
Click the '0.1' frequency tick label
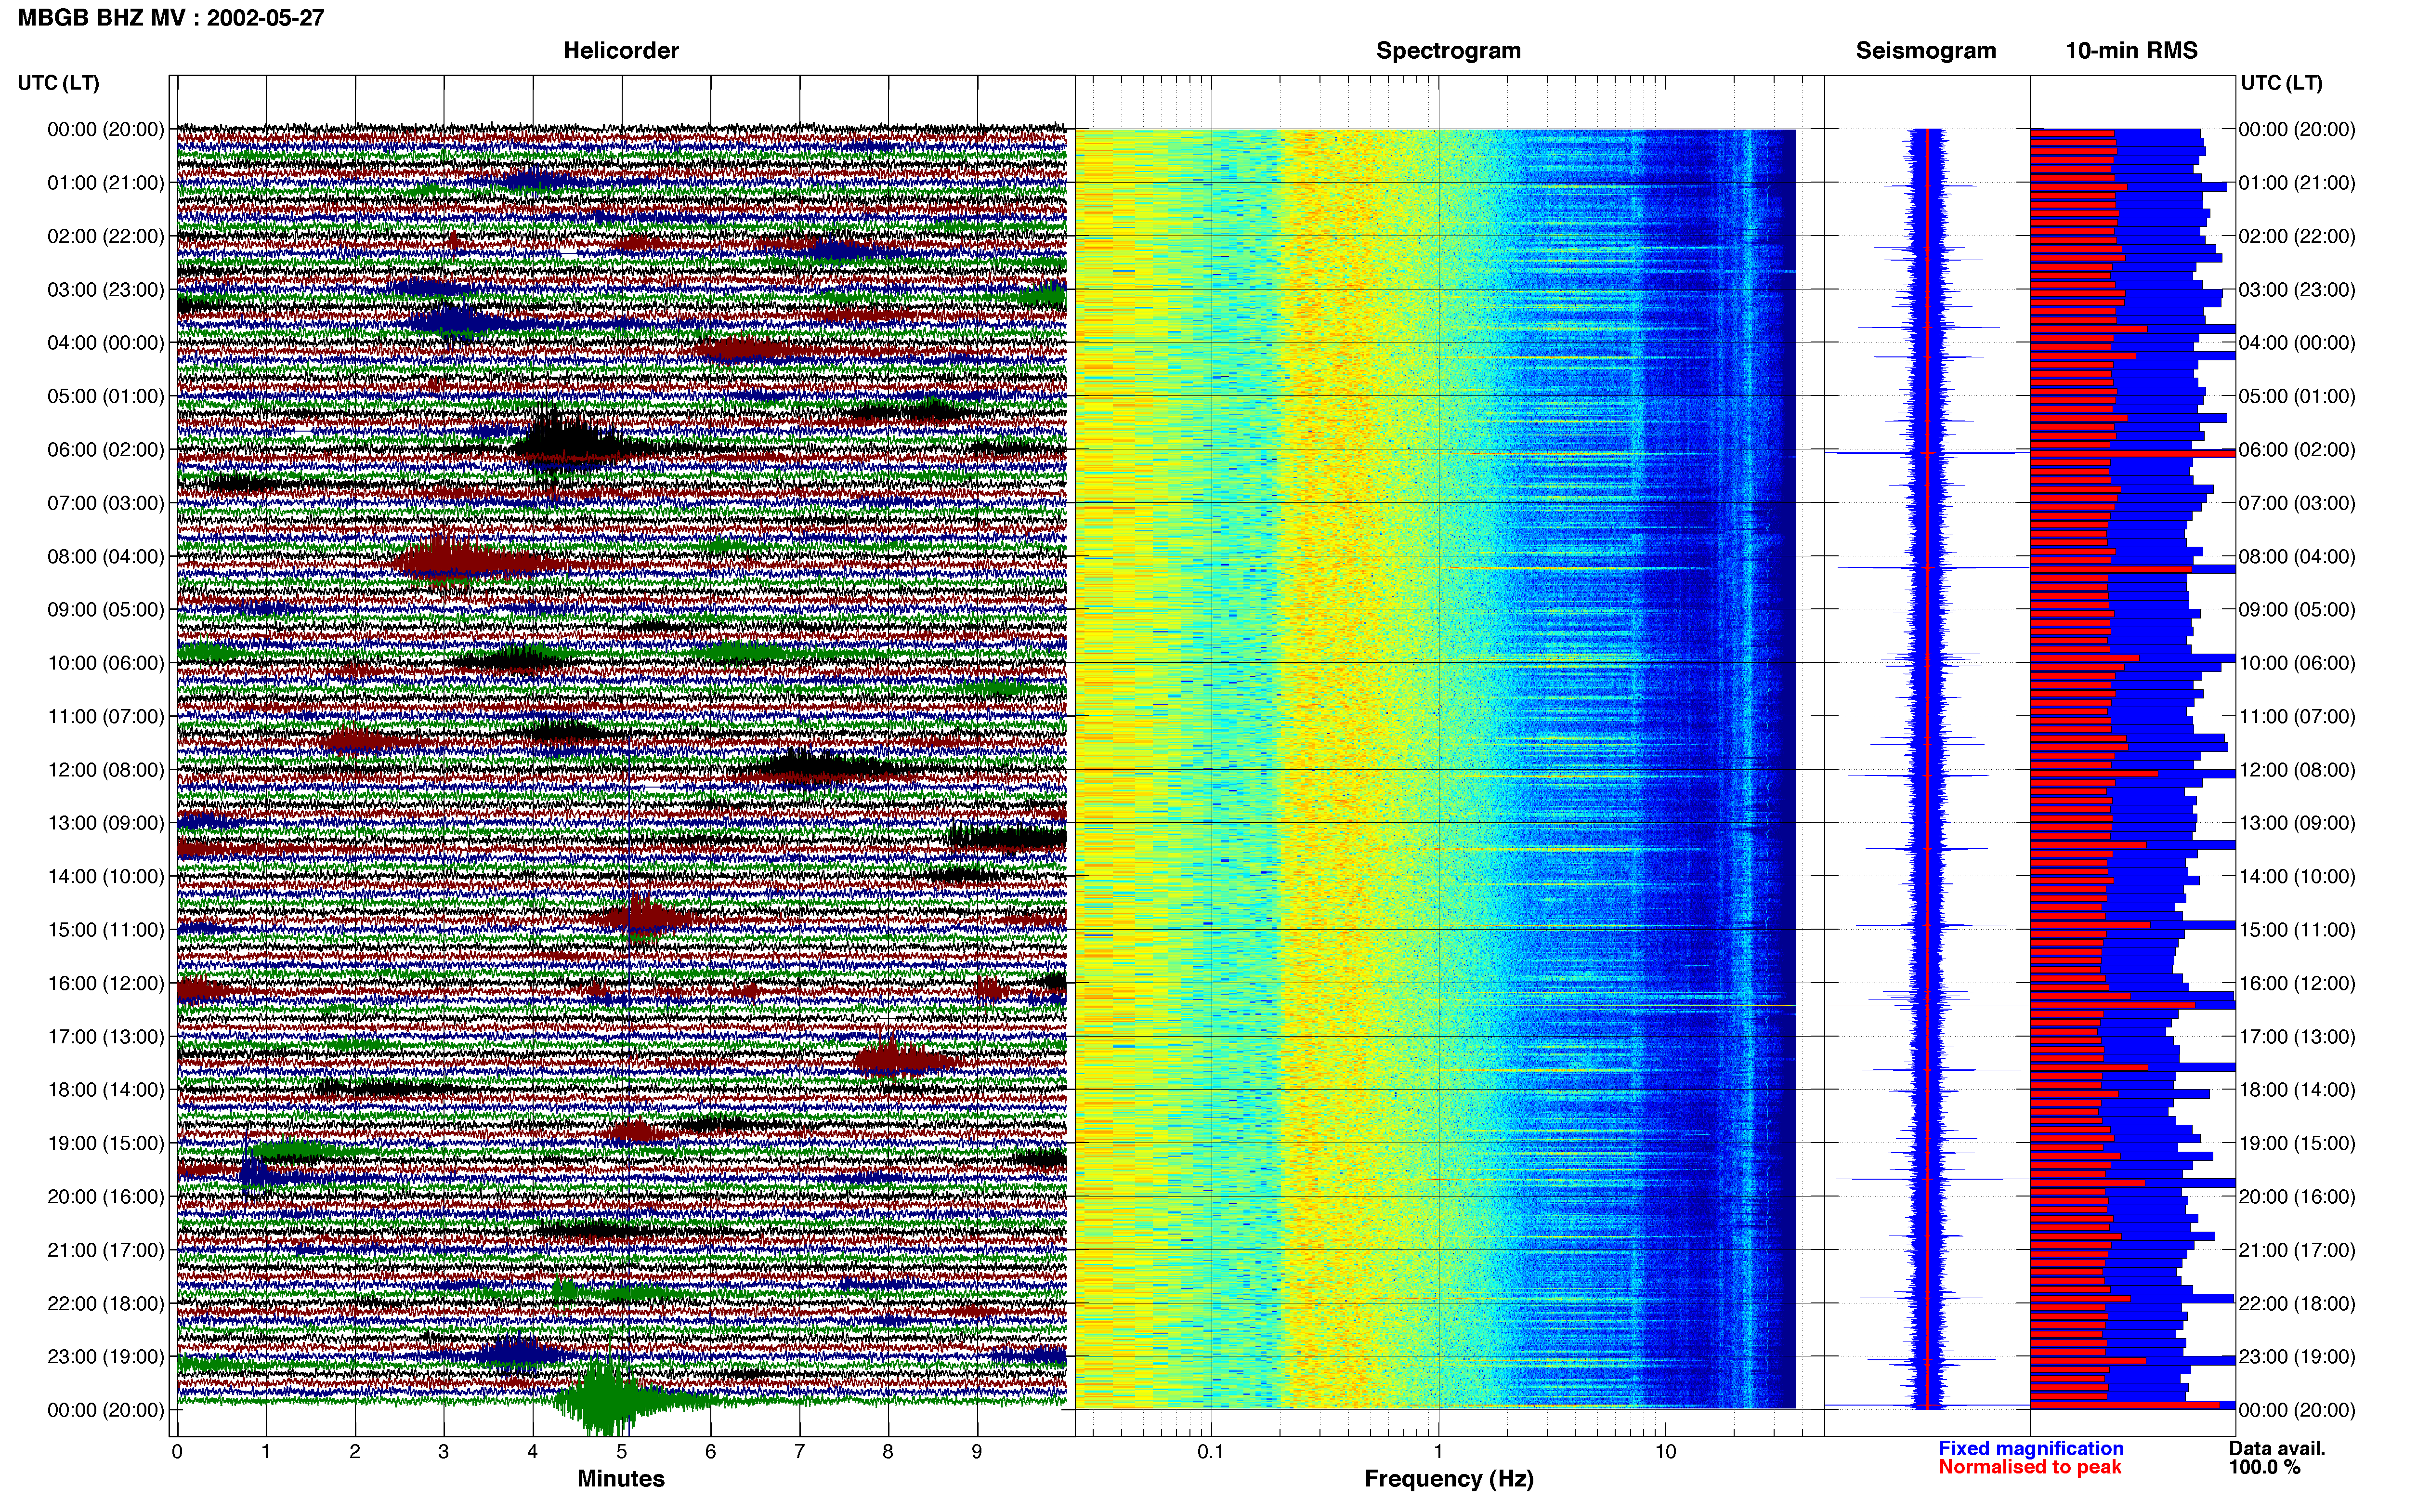click(x=1211, y=1451)
